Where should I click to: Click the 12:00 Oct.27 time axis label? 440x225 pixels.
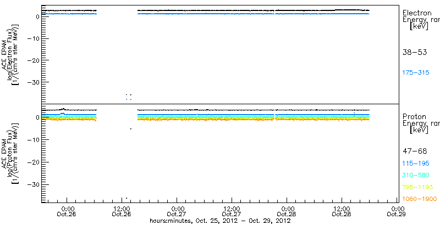click(232, 212)
